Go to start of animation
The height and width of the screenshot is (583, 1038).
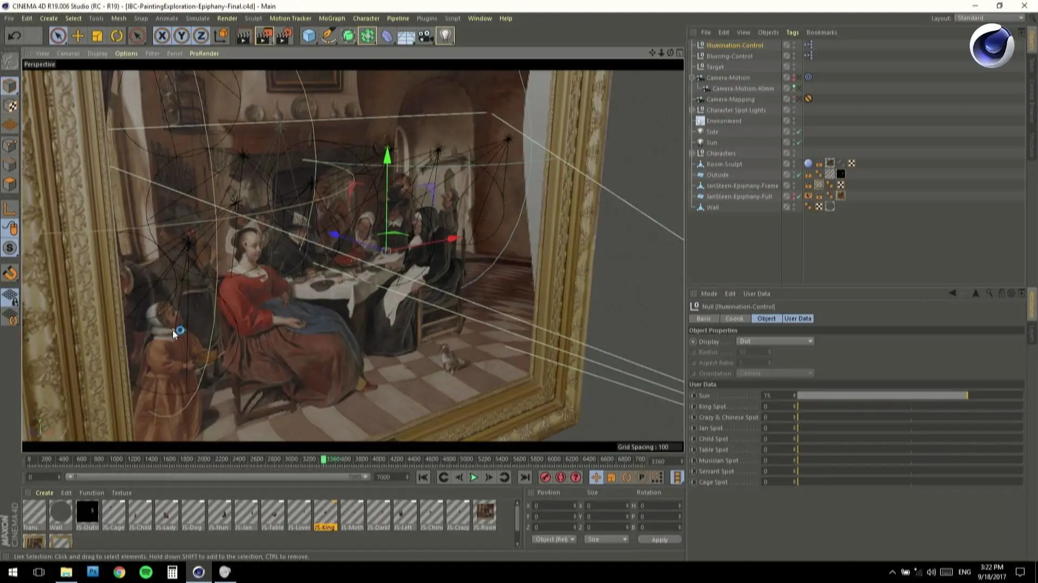pyautogui.click(x=423, y=477)
